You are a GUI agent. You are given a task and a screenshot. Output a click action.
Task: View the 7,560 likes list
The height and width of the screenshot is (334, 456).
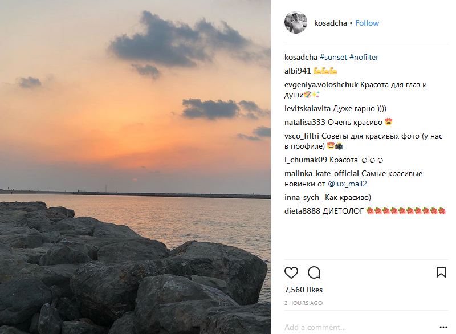tap(303, 290)
